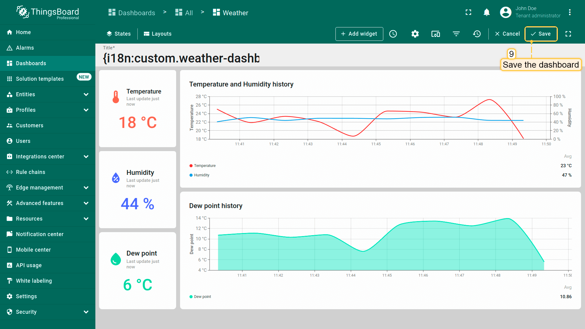Toggle Dew point series in legend

point(202,297)
